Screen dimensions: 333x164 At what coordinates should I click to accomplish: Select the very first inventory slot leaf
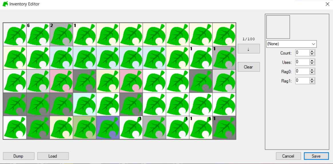click(x=15, y=34)
